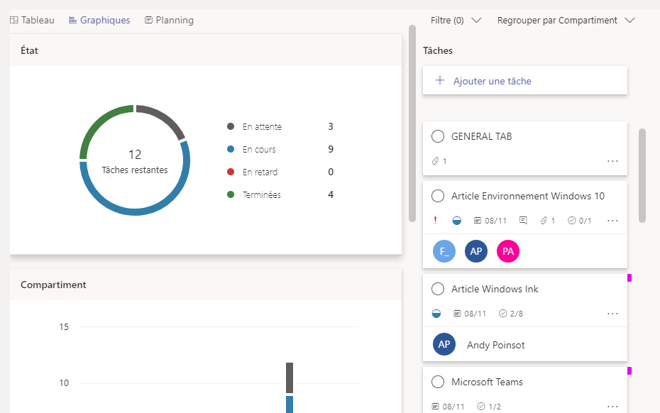Open the "Article Environnement Windows 10" task title
Screen dimensions: 660x413
coord(528,196)
